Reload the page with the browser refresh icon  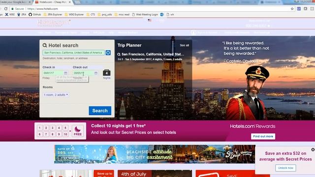point(6,9)
